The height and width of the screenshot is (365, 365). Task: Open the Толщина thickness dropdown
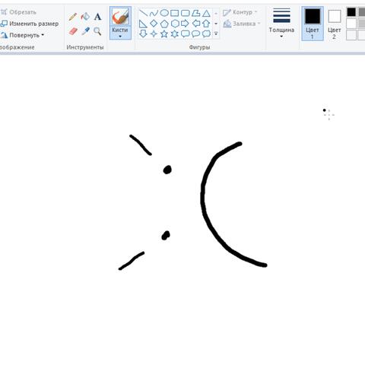tap(281, 24)
